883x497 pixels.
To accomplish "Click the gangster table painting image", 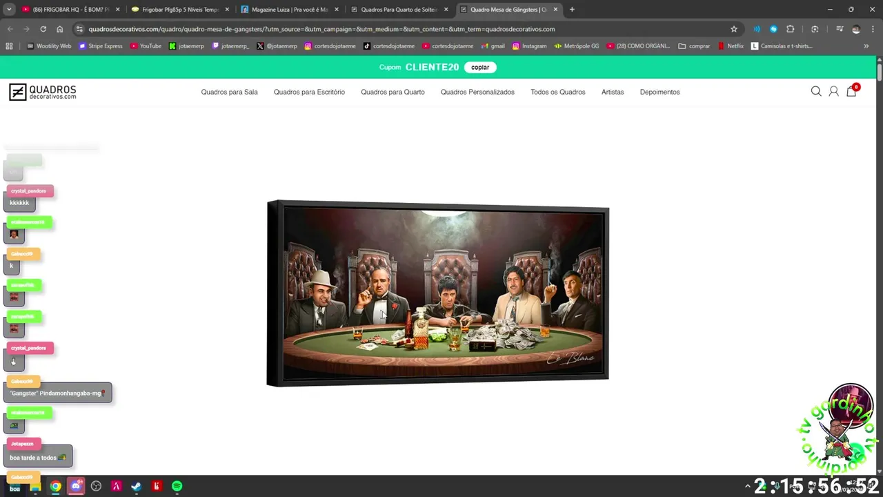I will [437, 293].
